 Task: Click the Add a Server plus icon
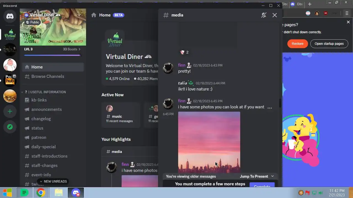tap(10, 111)
